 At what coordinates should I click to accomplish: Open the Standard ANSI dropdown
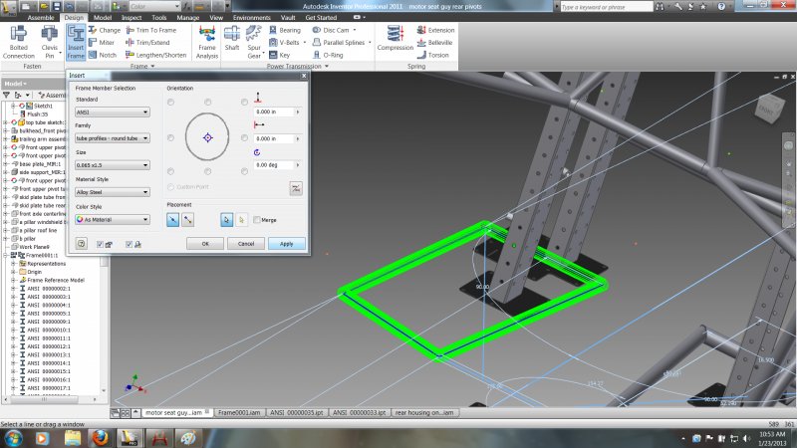(x=112, y=112)
